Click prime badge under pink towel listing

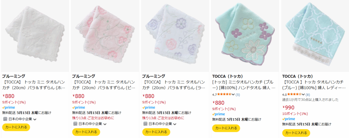pyautogui.click(x=79, y=107)
